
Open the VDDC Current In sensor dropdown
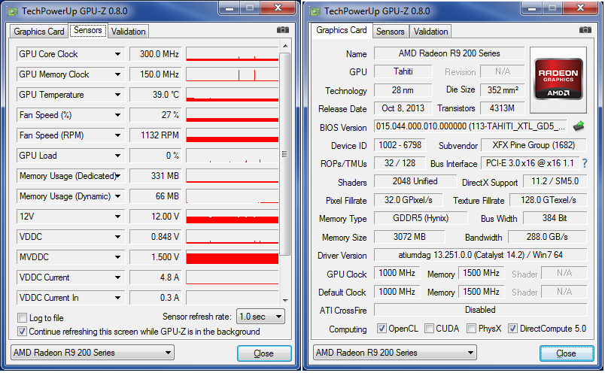point(117,298)
